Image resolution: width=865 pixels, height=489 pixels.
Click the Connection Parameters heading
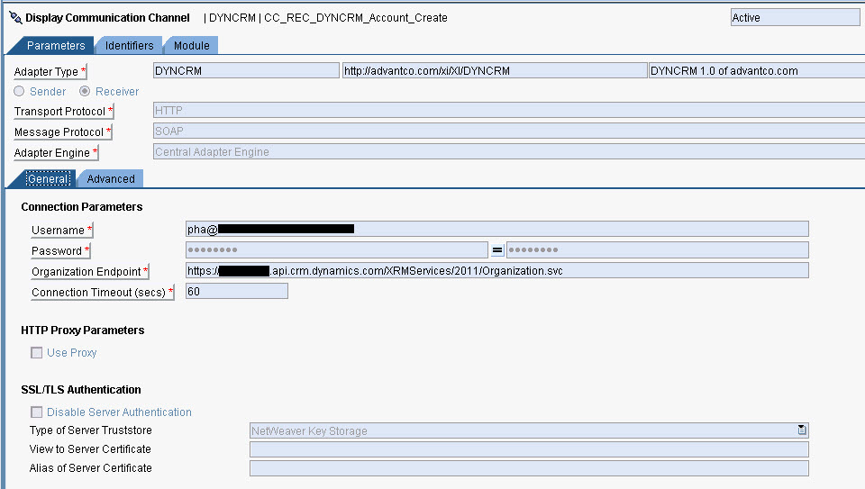point(82,207)
